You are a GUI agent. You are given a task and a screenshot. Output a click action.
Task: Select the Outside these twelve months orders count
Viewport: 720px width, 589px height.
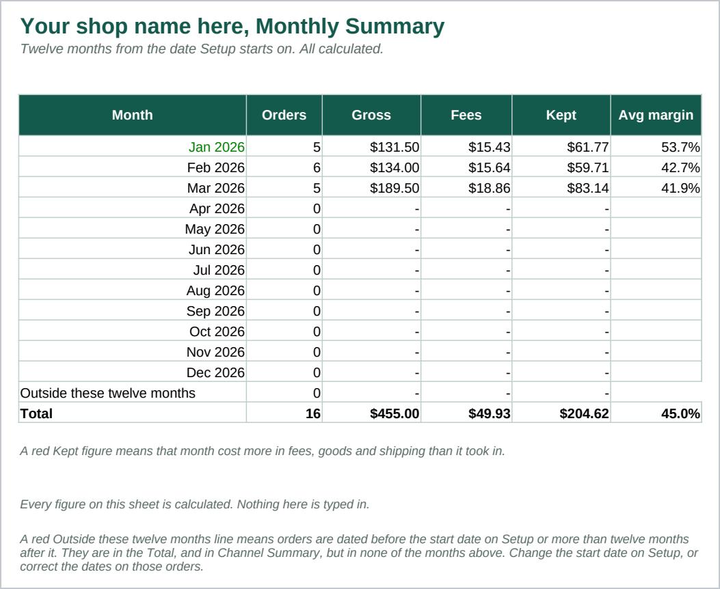coord(284,393)
